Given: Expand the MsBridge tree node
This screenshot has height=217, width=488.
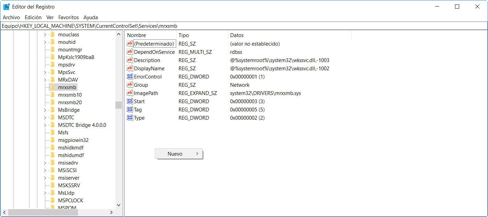Looking at the screenshot, I should click(x=45, y=110).
